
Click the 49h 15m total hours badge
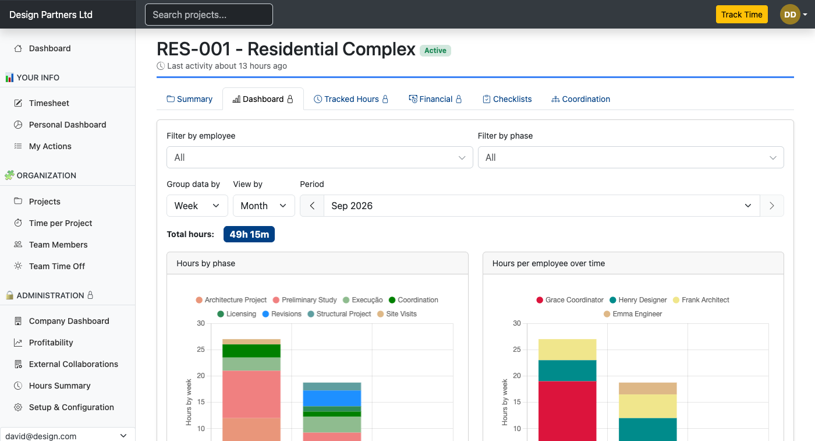tap(249, 234)
